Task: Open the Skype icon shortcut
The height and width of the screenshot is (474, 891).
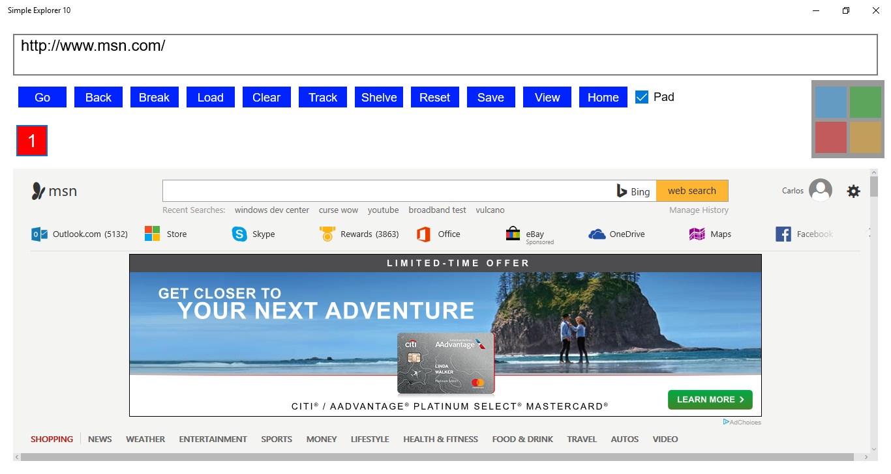Action: coord(239,234)
